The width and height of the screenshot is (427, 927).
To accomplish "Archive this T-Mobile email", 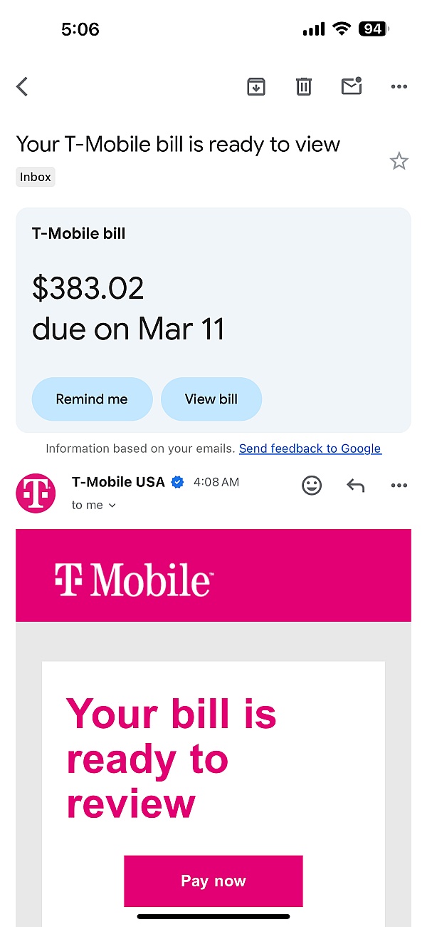I will 256,87.
